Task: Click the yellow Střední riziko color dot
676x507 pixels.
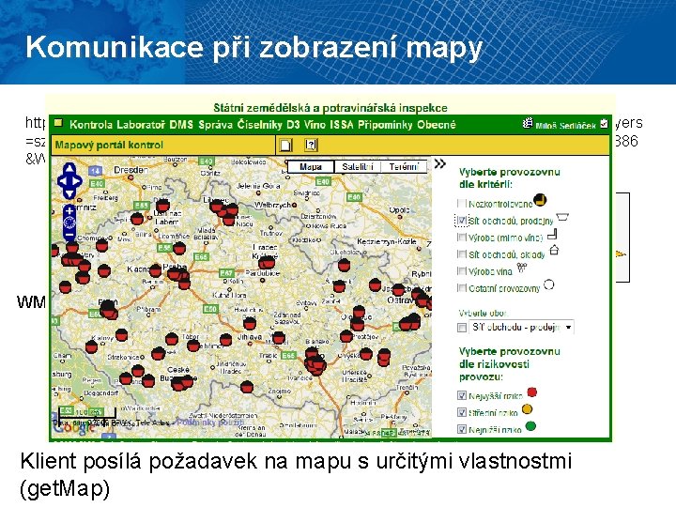Action: pyautogui.click(x=527, y=408)
